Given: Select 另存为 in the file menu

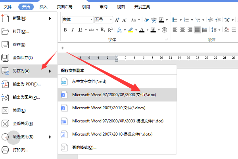Looking at the screenshot, I should pos(21,71).
